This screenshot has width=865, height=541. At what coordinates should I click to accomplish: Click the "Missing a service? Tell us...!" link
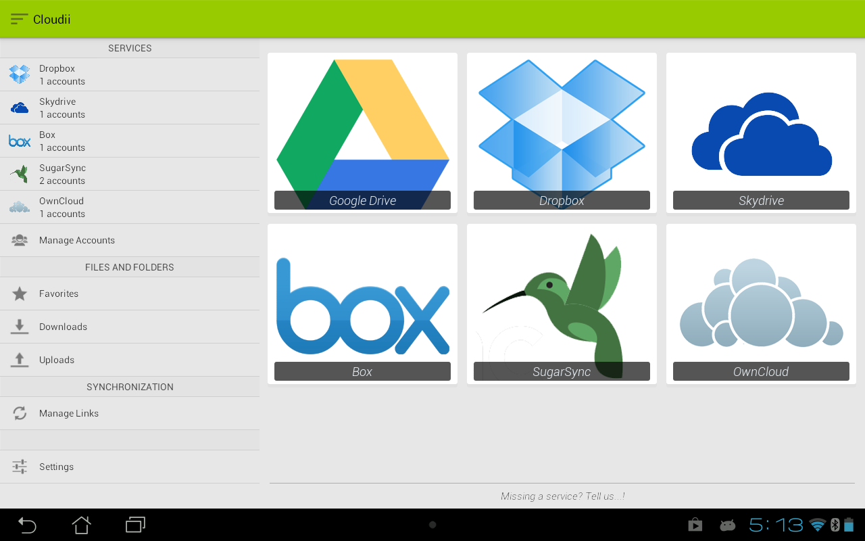(563, 496)
